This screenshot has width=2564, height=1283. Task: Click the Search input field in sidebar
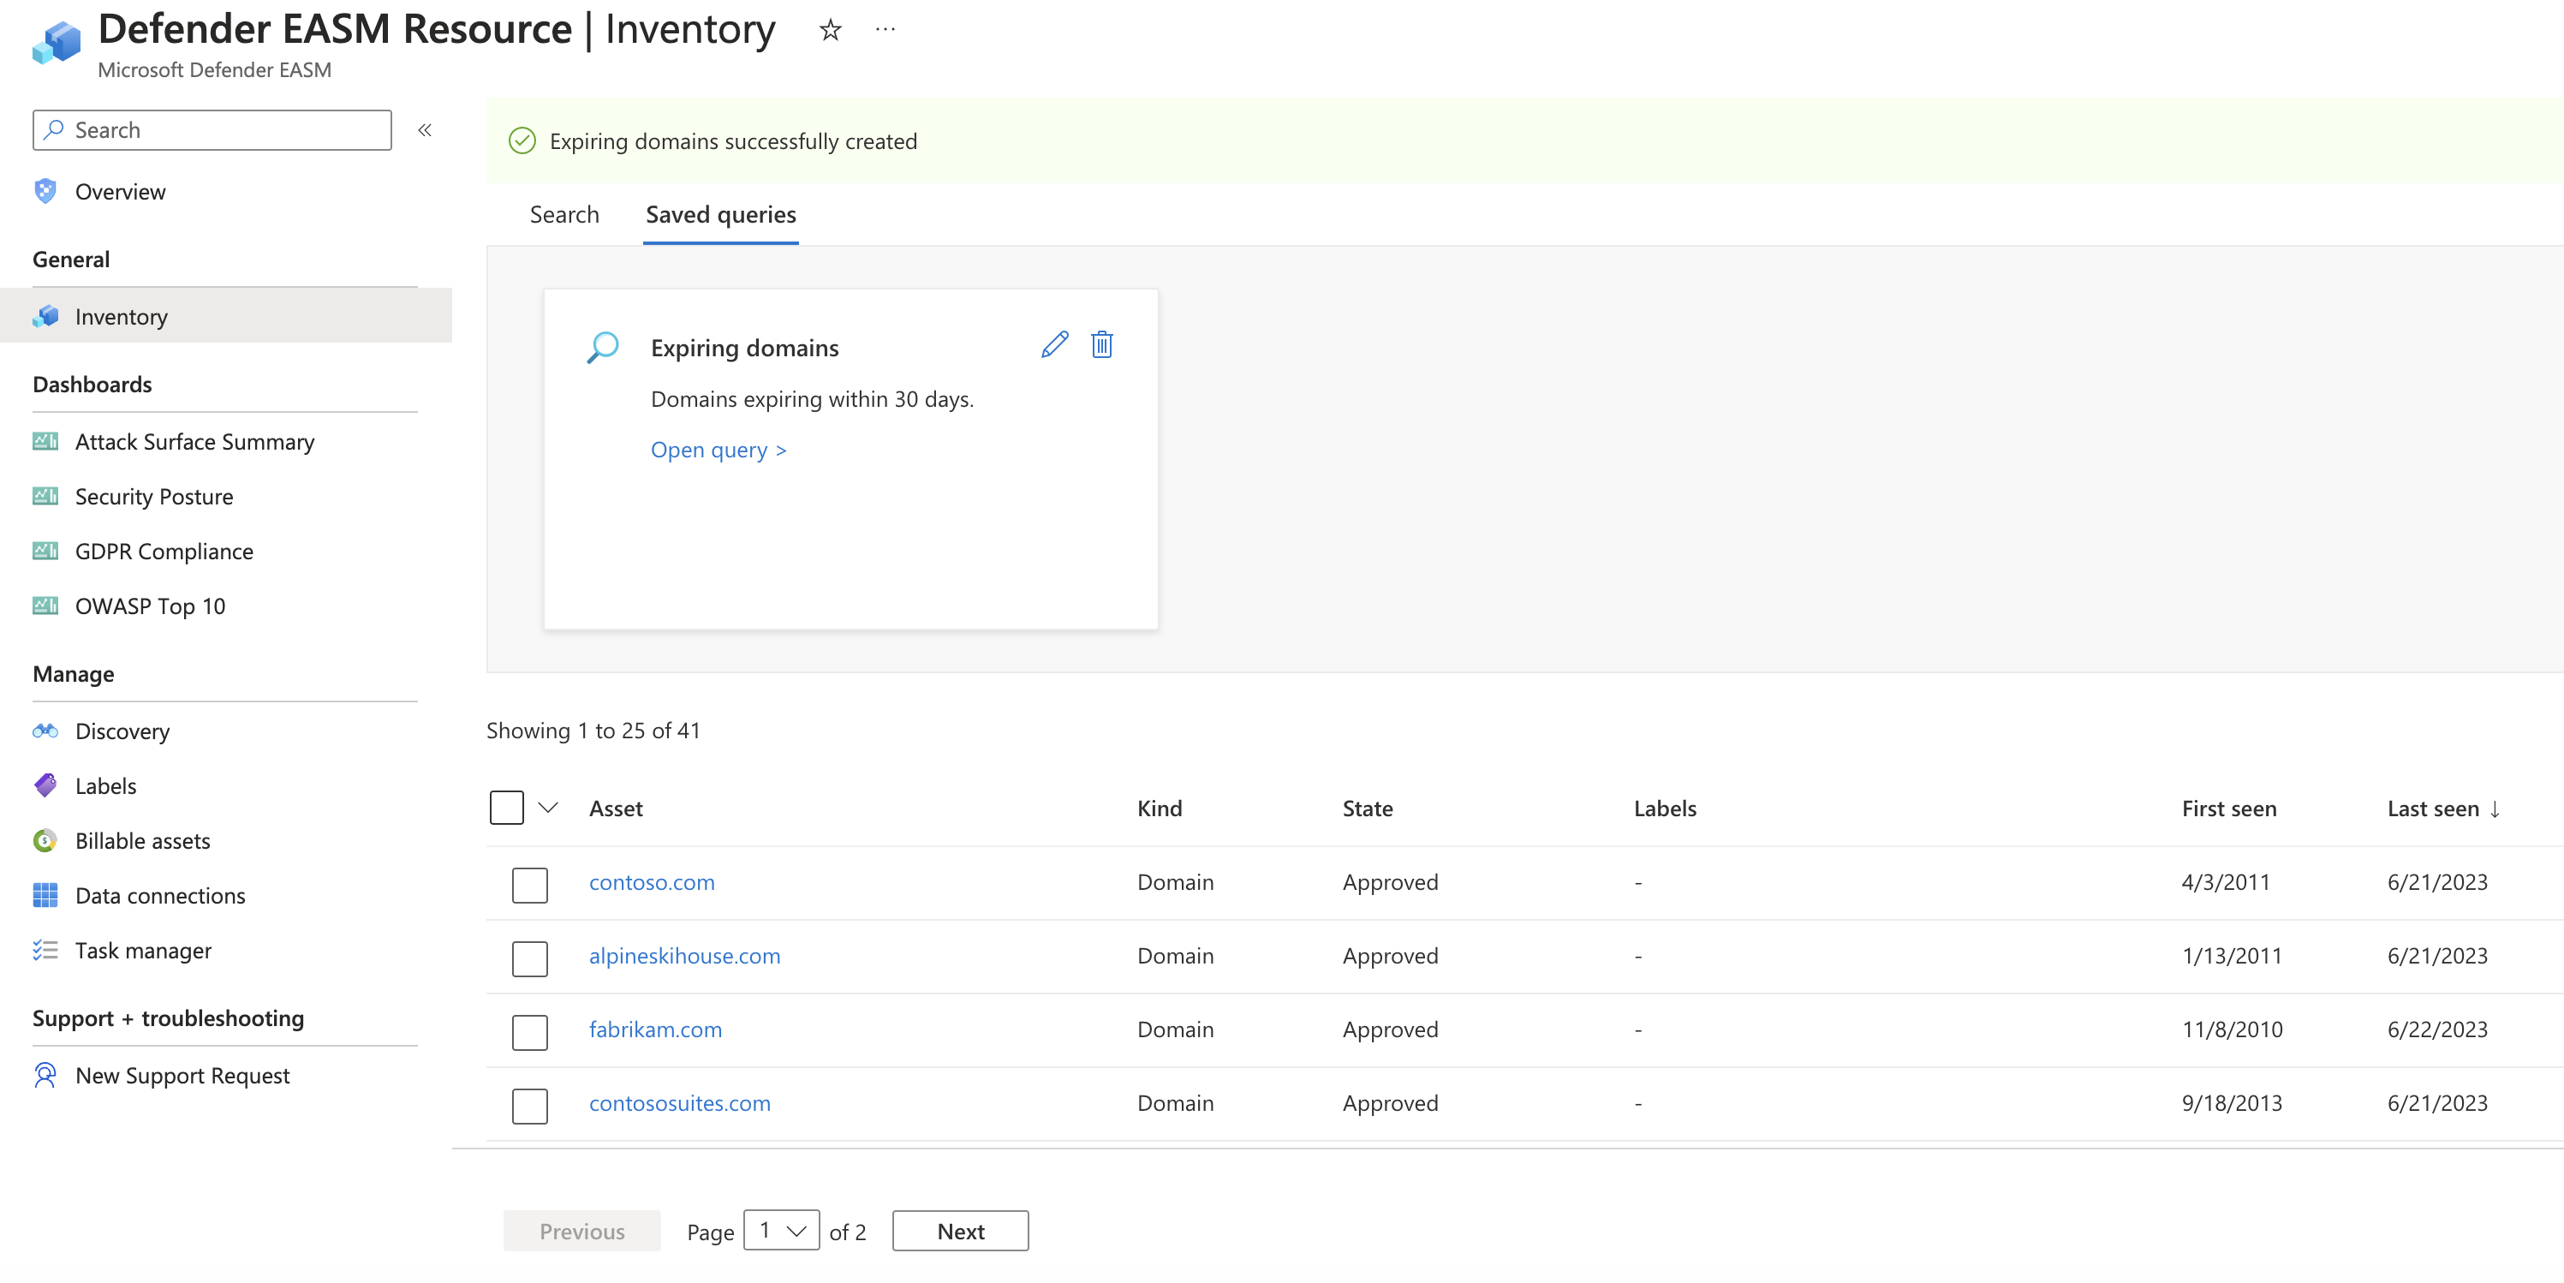pos(212,129)
